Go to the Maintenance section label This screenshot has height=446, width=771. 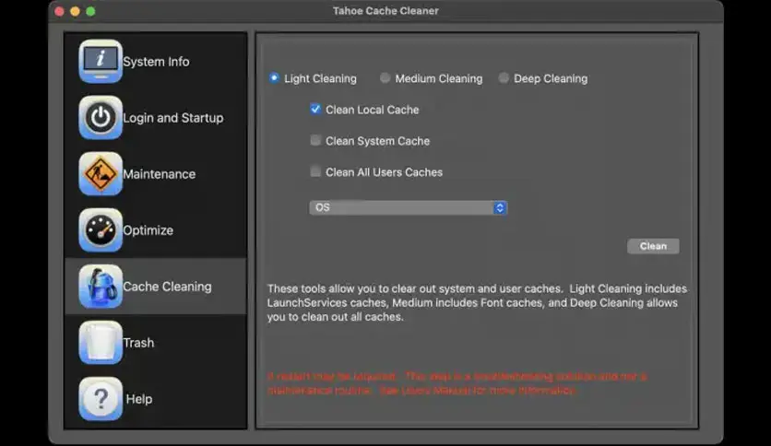160,174
